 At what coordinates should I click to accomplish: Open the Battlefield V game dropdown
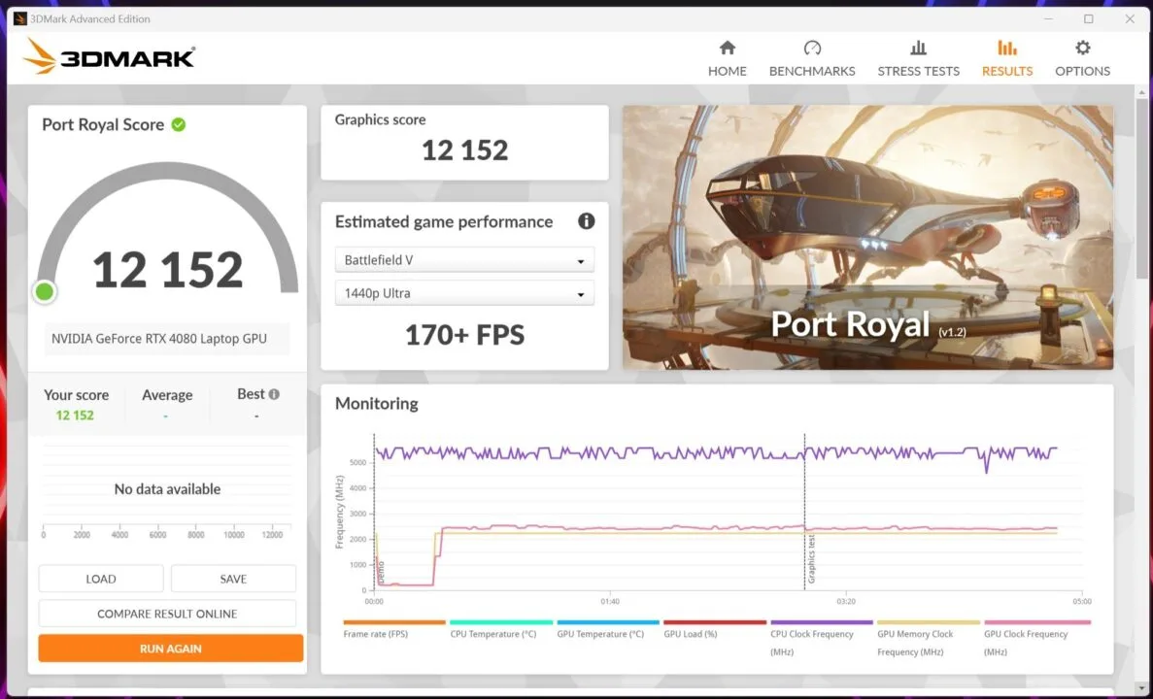pos(464,260)
